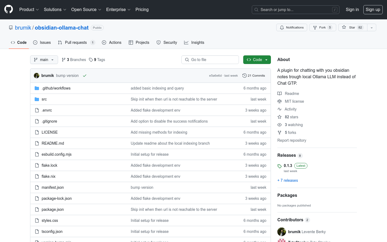Click brumik avatar under Contributors
This screenshot has height=242, width=387.
pyautogui.click(x=282, y=232)
